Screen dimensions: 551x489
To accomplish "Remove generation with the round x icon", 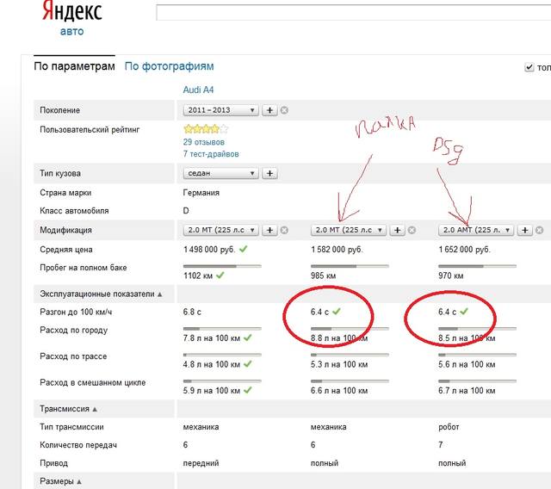I will (284, 110).
